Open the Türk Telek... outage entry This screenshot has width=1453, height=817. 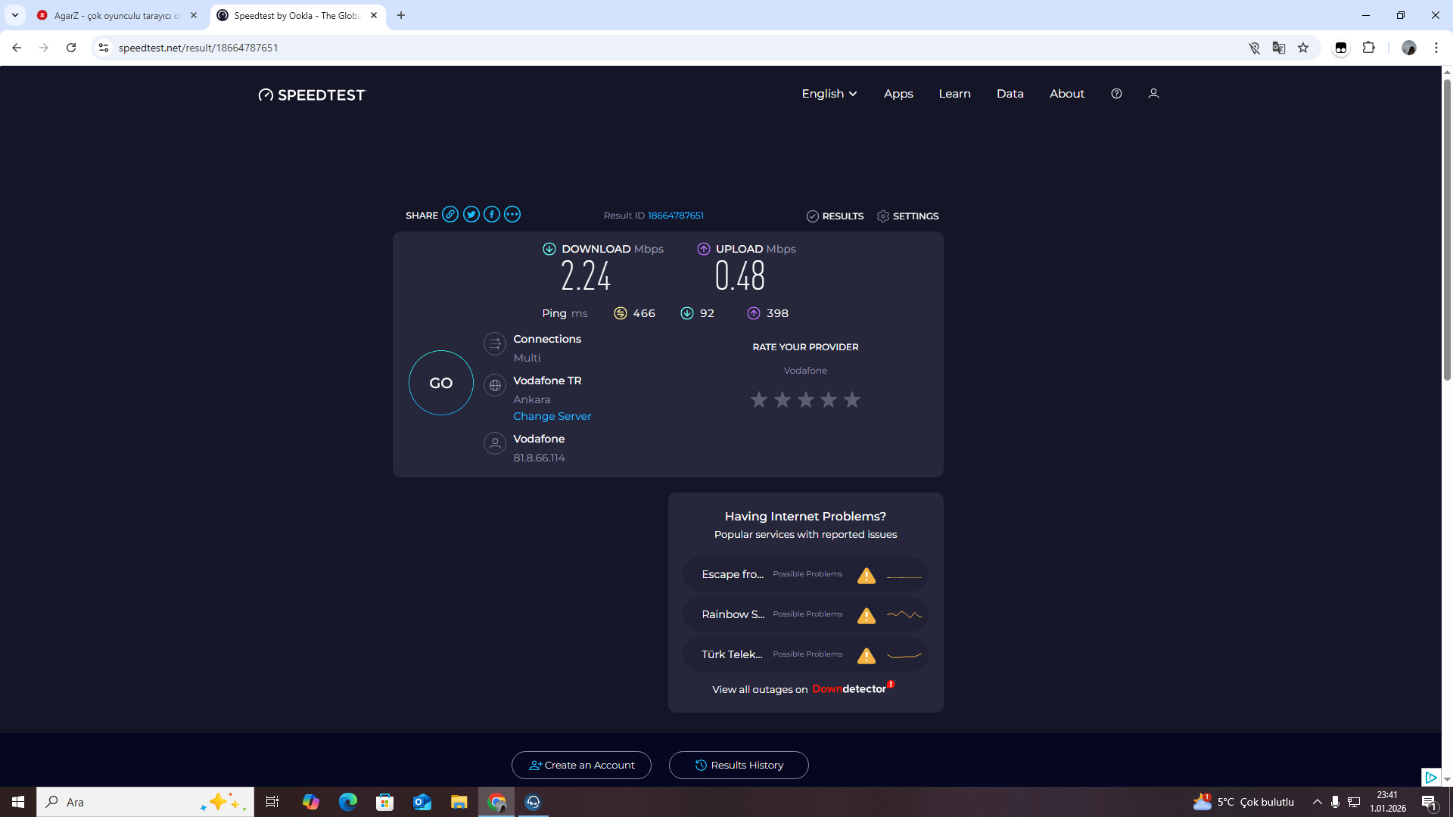(805, 654)
